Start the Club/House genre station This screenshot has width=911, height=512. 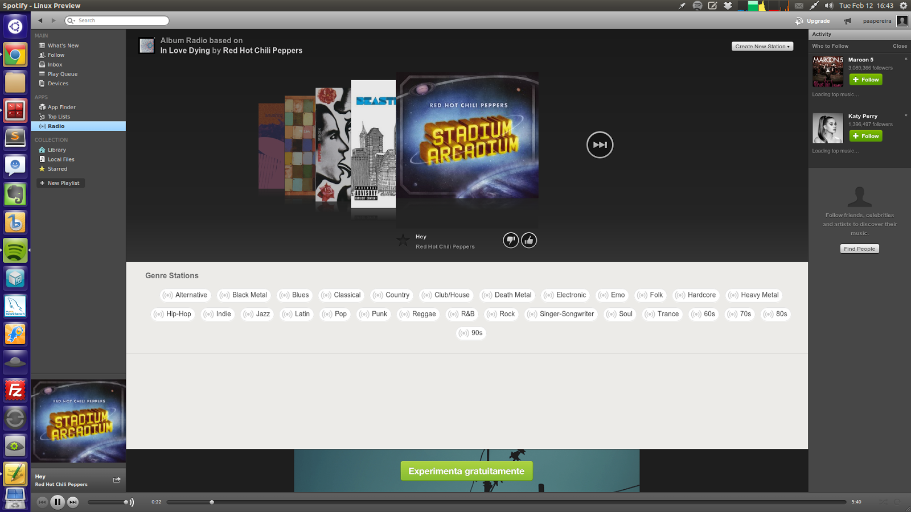click(x=446, y=295)
